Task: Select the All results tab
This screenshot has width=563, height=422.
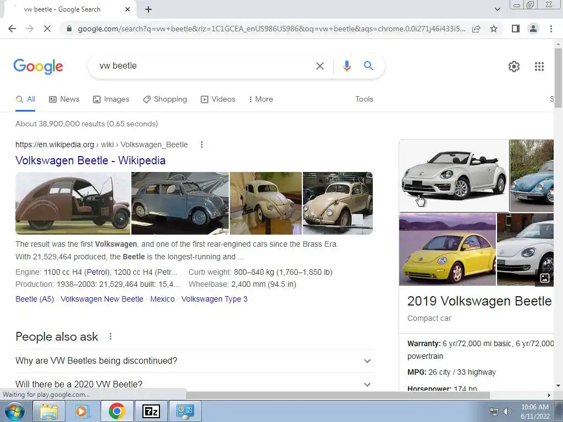Action: 25,99
